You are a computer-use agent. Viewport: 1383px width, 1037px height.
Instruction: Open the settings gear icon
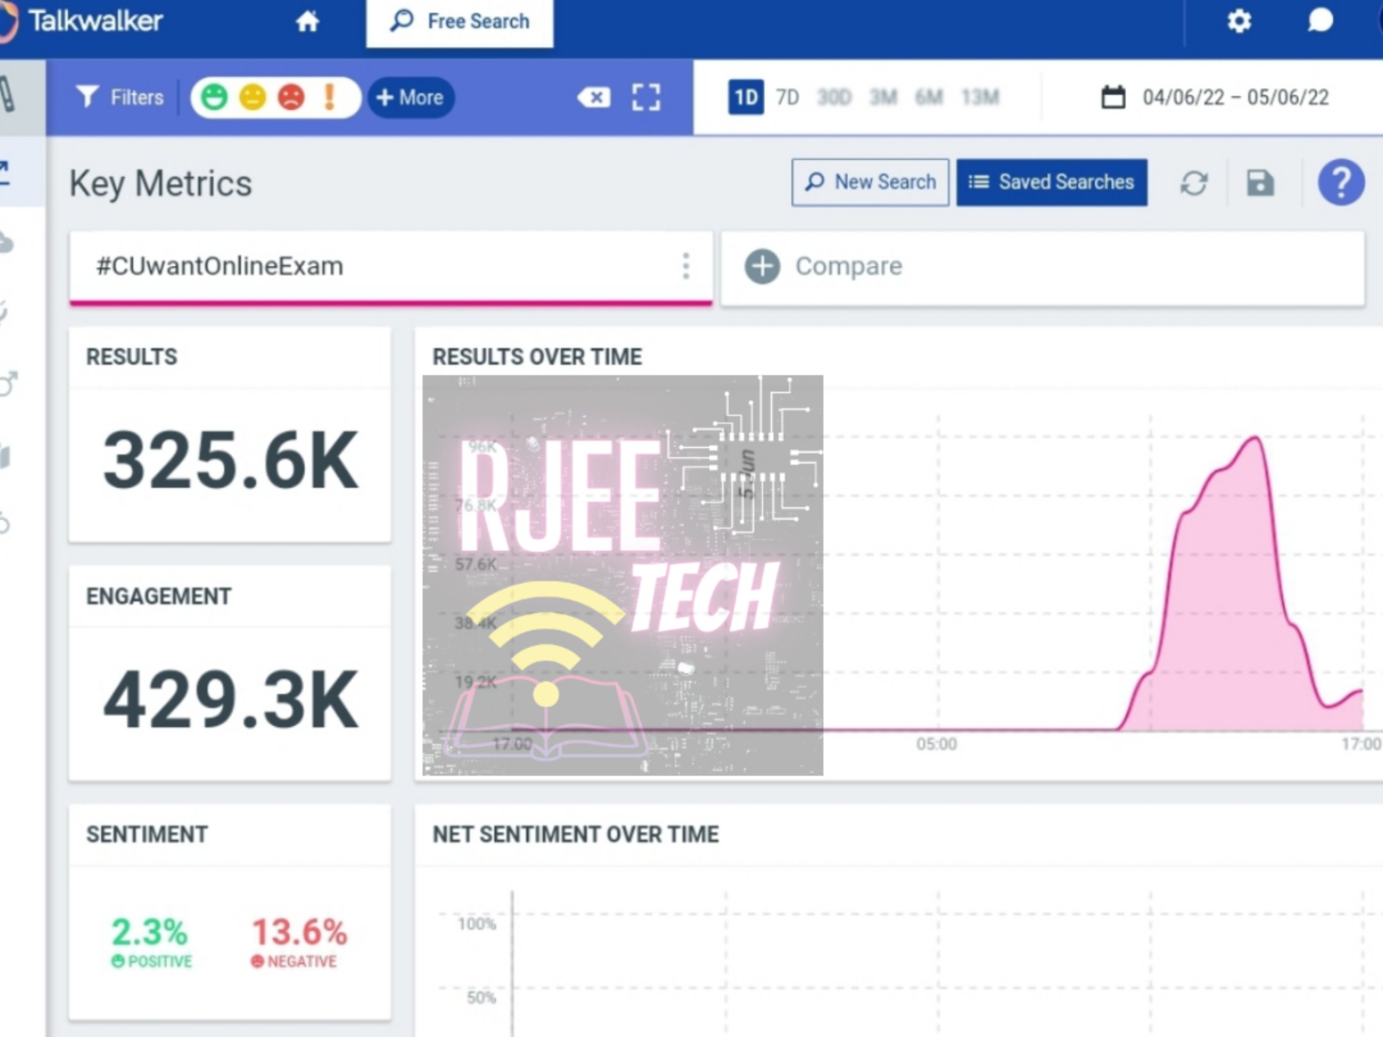[x=1239, y=21]
